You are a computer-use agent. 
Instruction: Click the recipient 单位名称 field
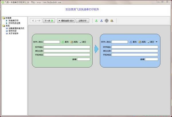135,51
